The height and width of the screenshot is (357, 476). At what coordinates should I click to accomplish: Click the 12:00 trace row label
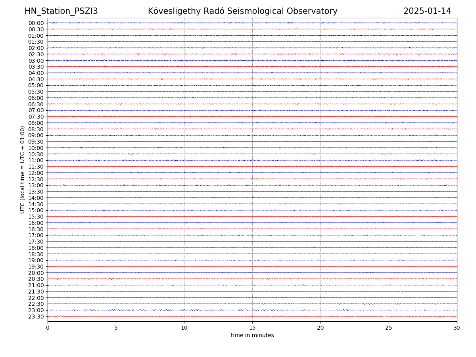(36, 173)
